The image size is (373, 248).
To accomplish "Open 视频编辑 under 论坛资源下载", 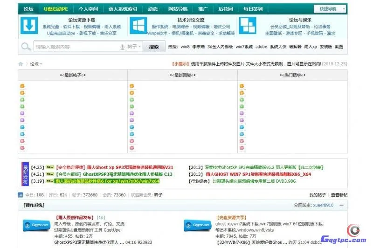I will click(92, 27).
